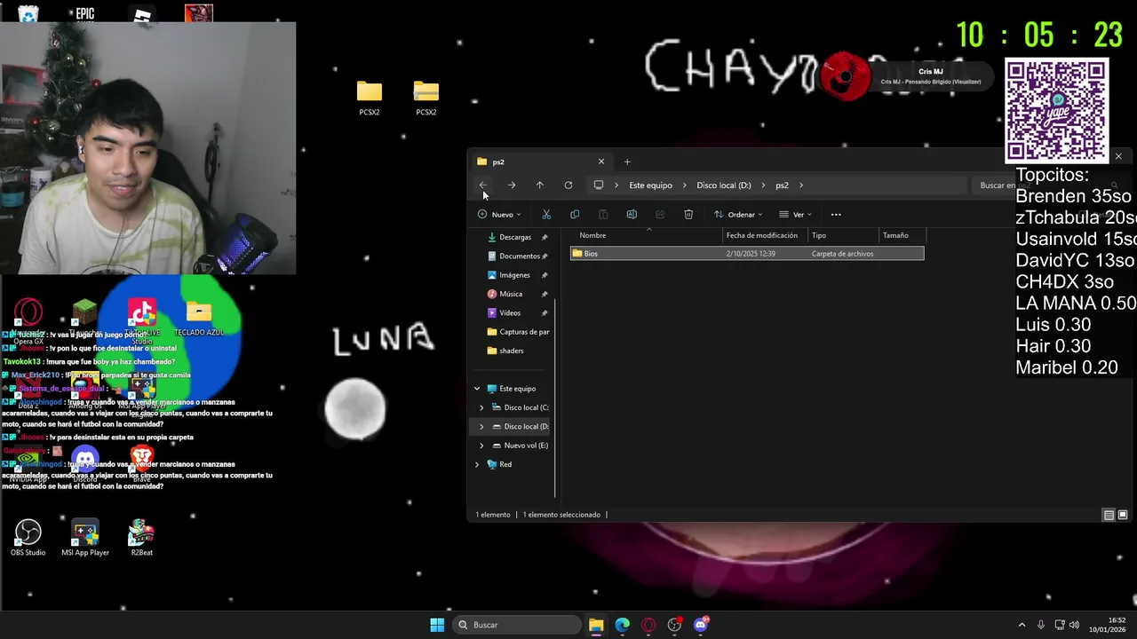Image resolution: width=1137 pixels, height=639 pixels.
Task: Click chevron after ps2 breadcrumb
Action: coord(801,185)
